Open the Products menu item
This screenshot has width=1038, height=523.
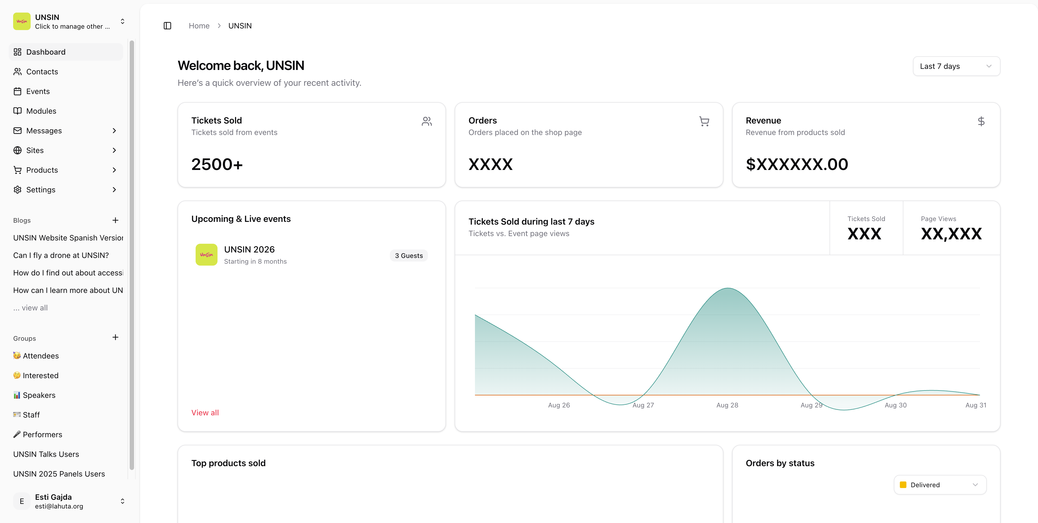66,170
